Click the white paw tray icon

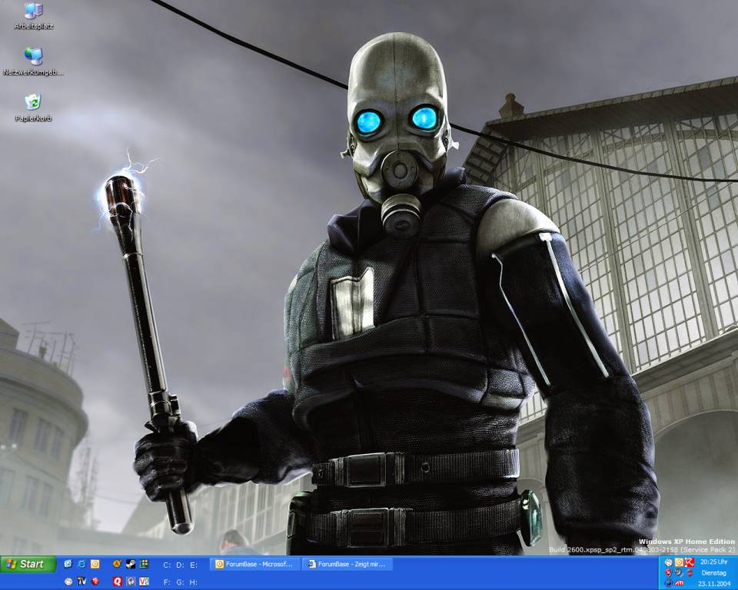(x=668, y=562)
